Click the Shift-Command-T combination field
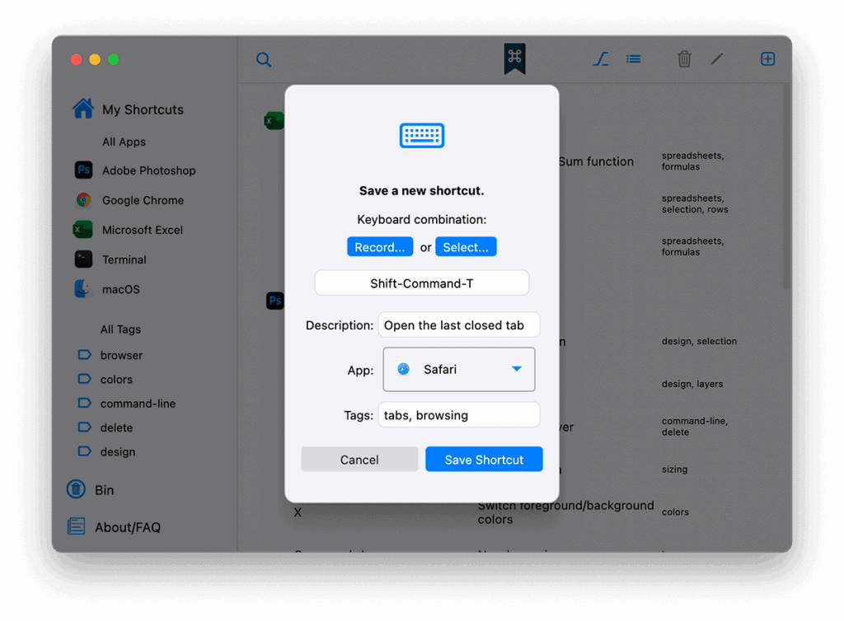The image size is (844, 621). tap(422, 283)
